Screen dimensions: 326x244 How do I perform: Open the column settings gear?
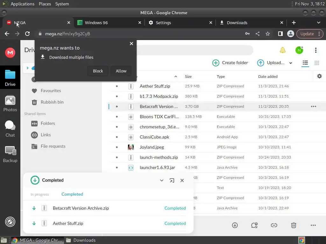319,76
